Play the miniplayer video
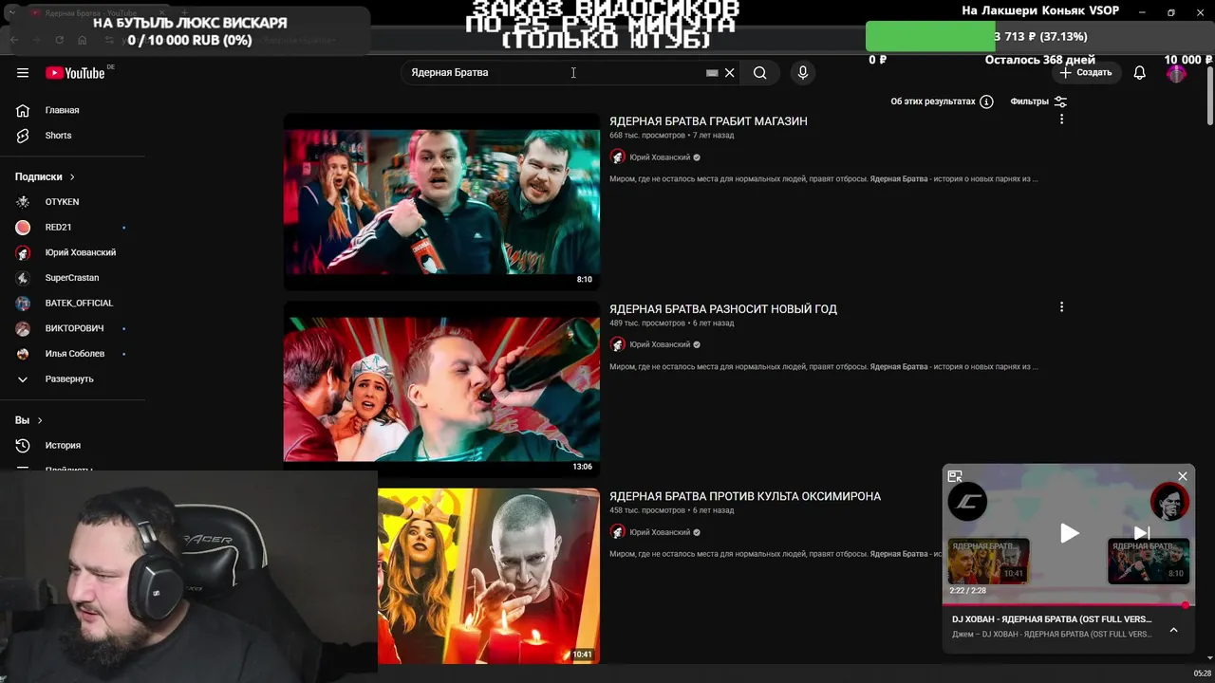 (1069, 533)
